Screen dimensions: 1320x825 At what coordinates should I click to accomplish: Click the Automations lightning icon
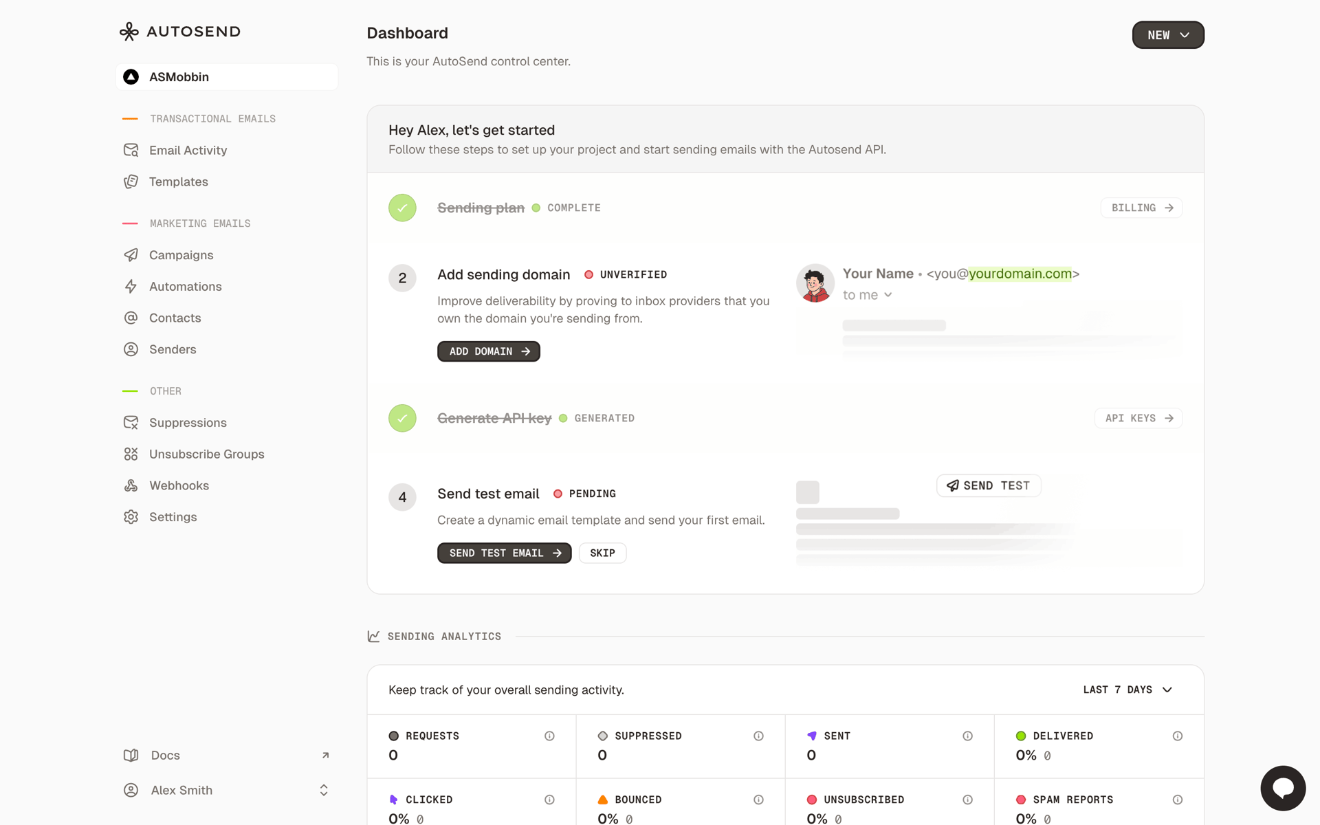click(x=131, y=287)
